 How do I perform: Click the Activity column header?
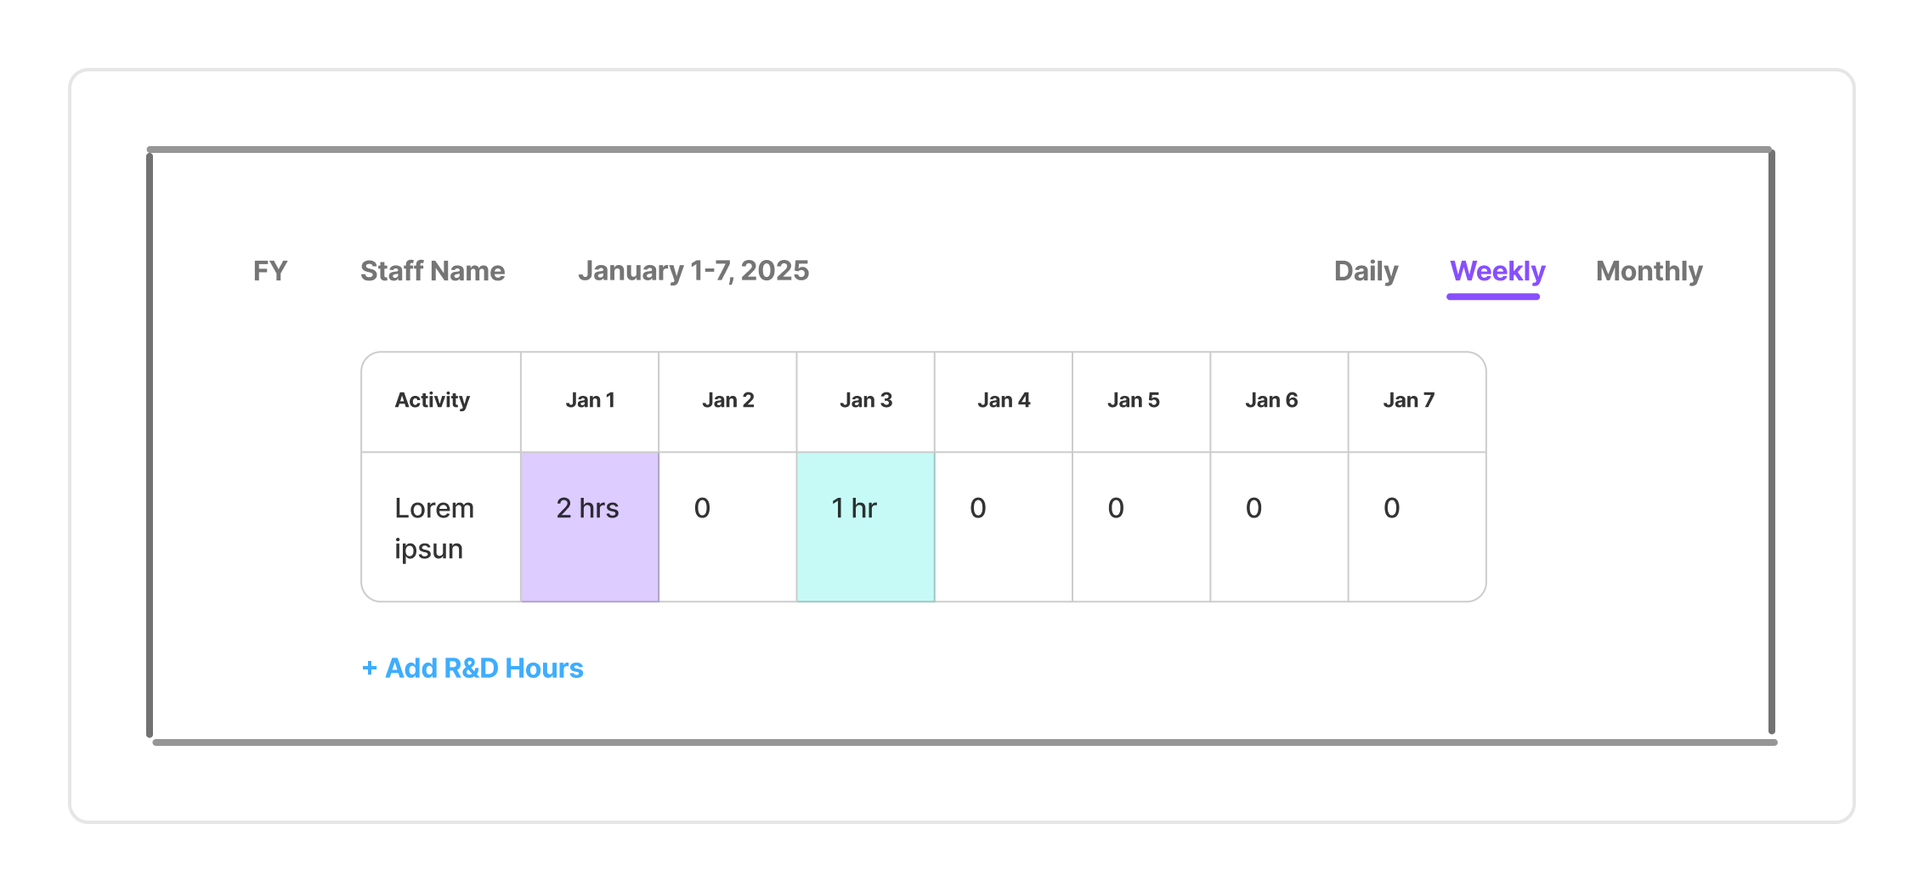(441, 402)
